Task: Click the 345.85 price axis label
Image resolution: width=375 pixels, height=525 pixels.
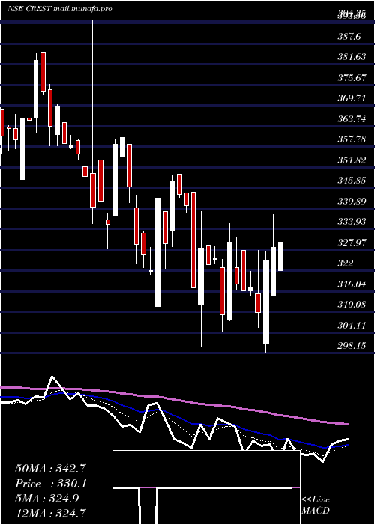Action: point(352,181)
